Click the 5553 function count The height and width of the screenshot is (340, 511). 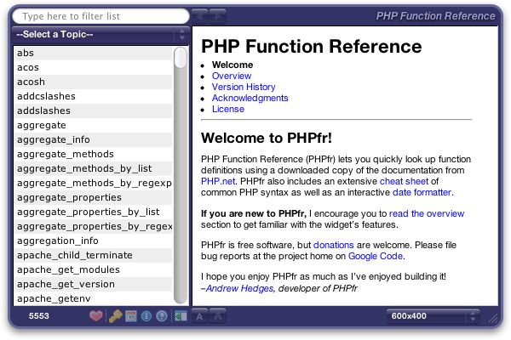(x=39, y=316)
